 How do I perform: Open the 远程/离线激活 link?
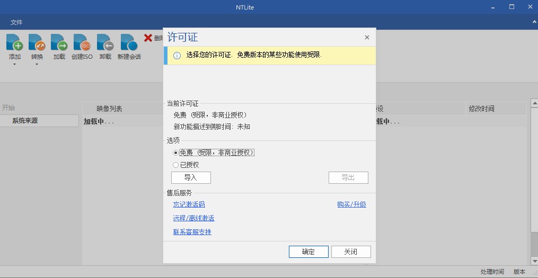coord(193,218)
